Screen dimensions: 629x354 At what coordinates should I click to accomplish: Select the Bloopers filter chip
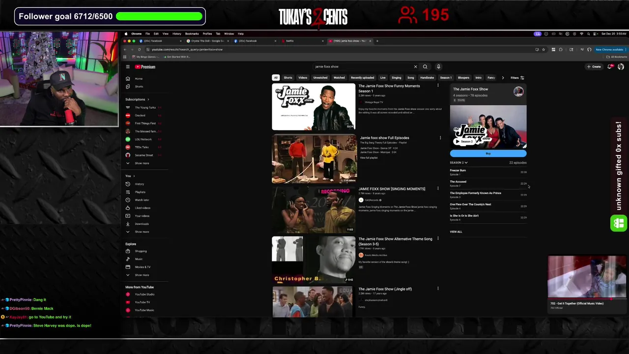pyautogui.click(x=463, y=78)
